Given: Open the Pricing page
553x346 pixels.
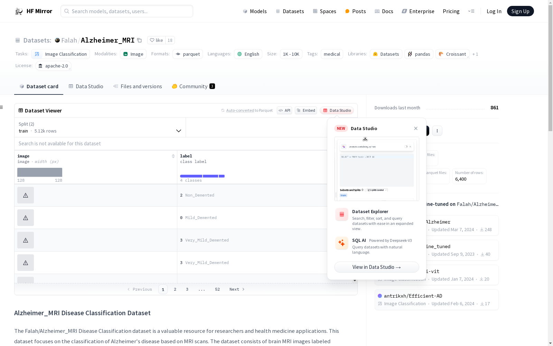Looking at the screenshot, I should point(451,11).
